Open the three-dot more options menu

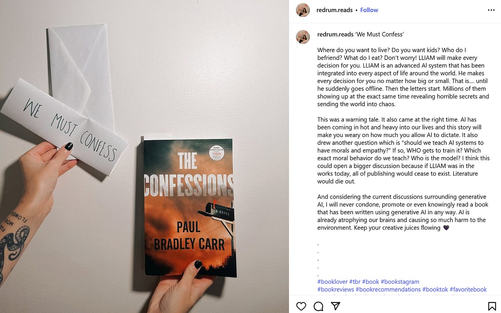(x=491, y=10)
